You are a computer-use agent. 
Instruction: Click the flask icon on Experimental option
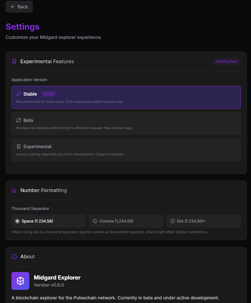[19, 146]
